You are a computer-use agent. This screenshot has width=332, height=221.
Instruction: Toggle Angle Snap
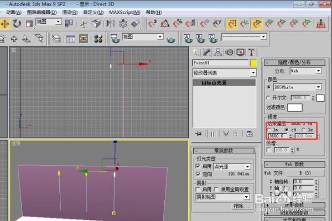click(165, 24)
